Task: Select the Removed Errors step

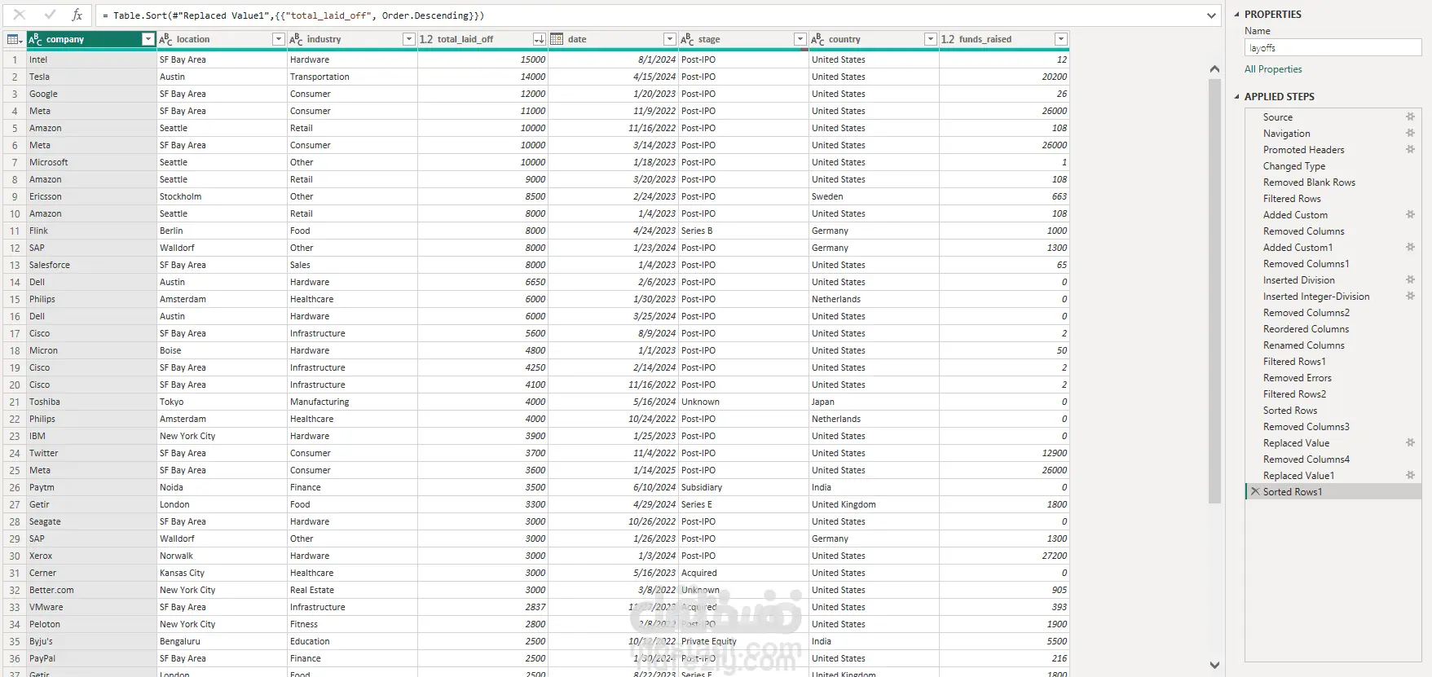Action: pyautogui.click(x=1298, y=378)
